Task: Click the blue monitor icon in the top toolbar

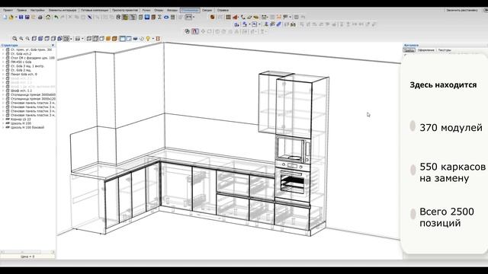Action: [146, 17]
